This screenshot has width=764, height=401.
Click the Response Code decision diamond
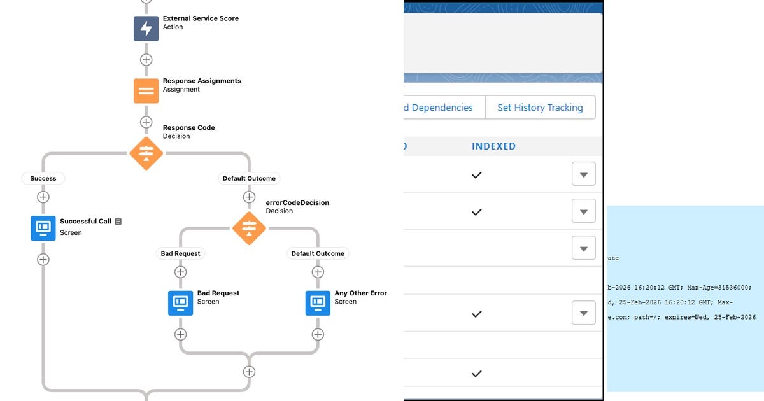point(146,153)
